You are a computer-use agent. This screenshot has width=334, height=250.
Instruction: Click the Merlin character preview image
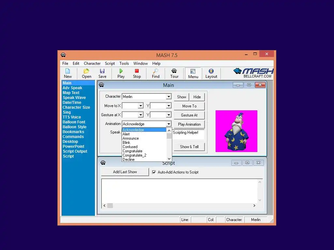(236, 131)
